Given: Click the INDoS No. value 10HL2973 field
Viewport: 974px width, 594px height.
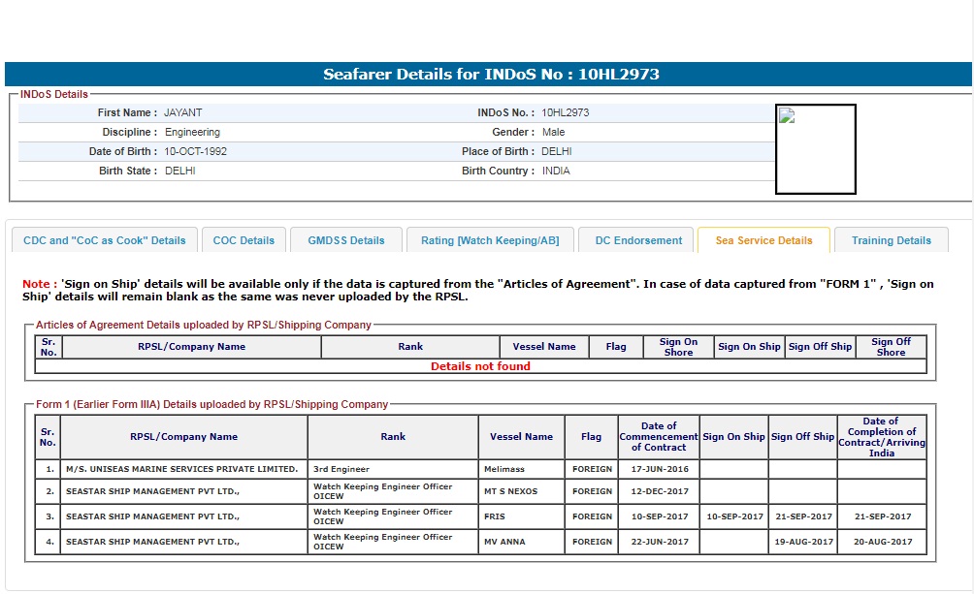Looking at the screenshot, I should pyautogui.click(x=566, y=112).
